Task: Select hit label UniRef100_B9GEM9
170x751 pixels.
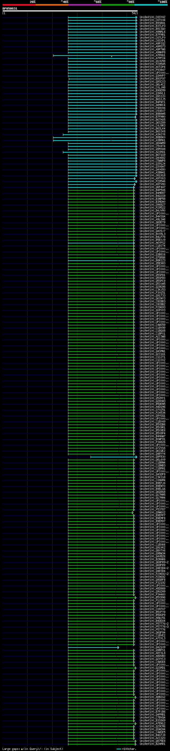Action: point(152,90)
